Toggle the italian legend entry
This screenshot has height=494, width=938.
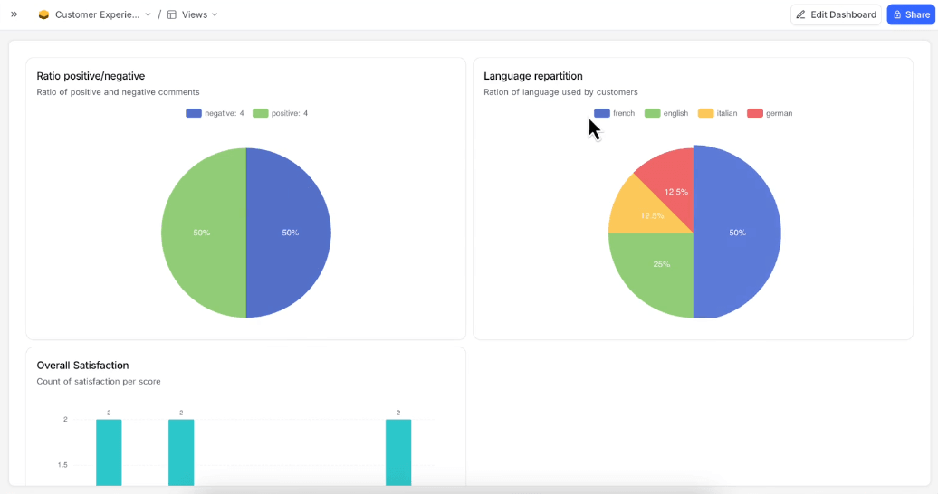click(717, 113)
